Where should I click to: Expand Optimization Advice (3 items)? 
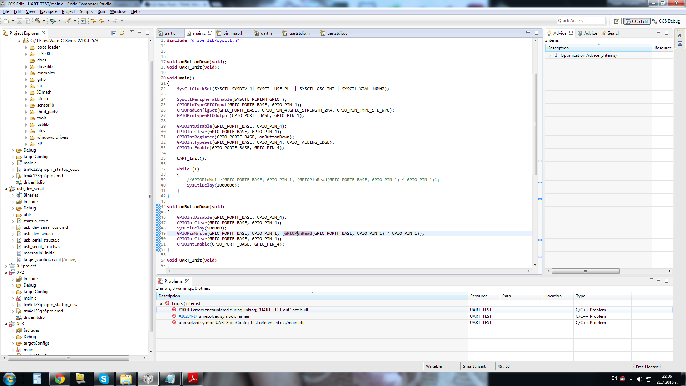click(x=550, y=56)
